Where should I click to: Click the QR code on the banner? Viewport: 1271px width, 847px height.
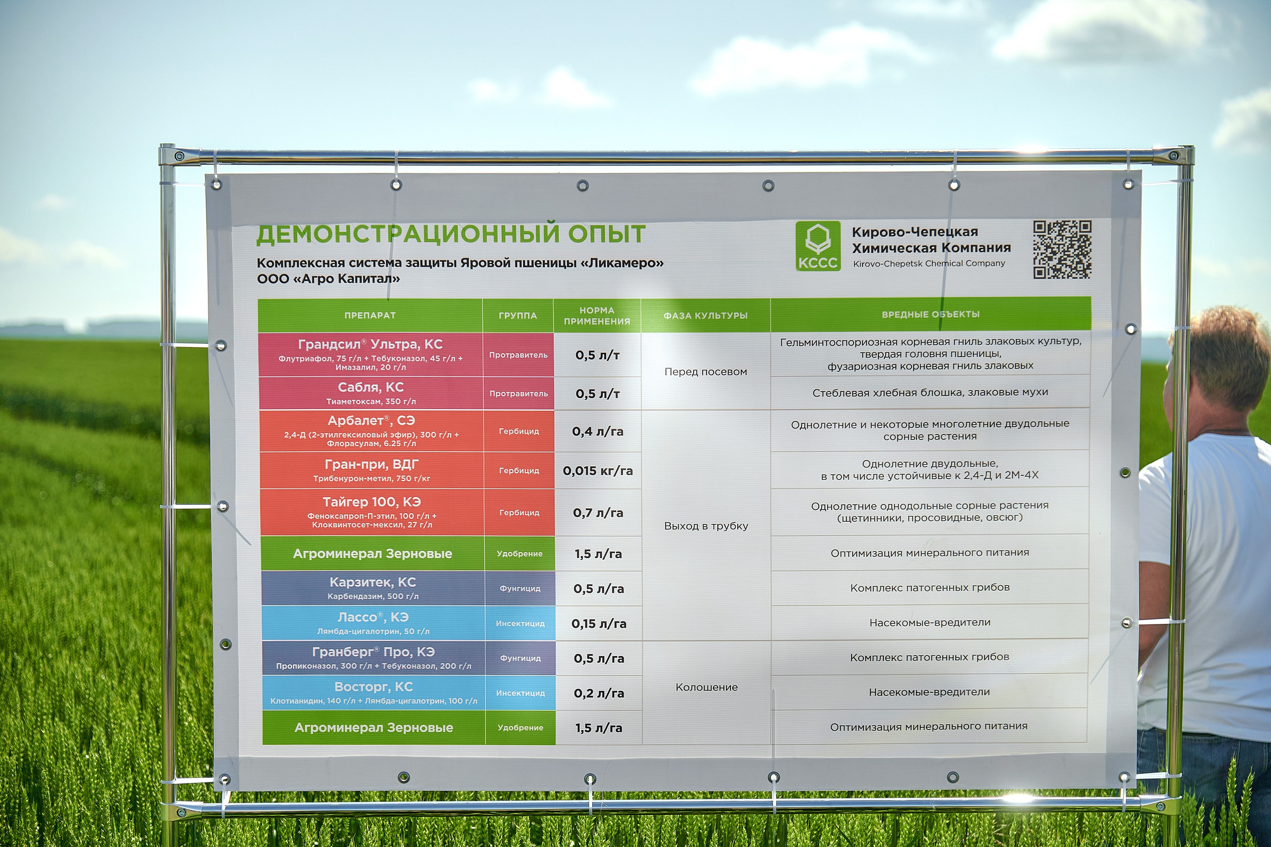(1062, 249)
